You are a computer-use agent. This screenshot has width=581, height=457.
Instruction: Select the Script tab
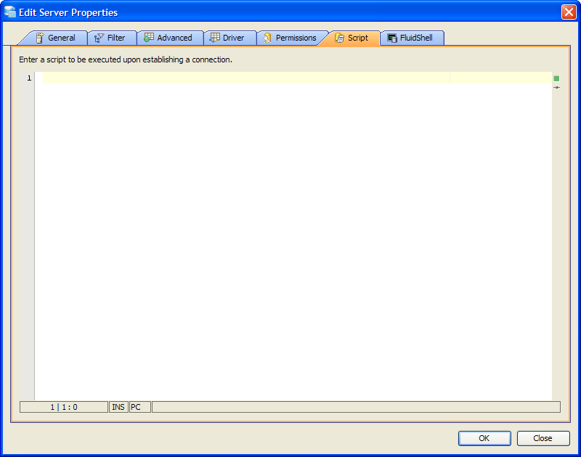tap(352, 38)
